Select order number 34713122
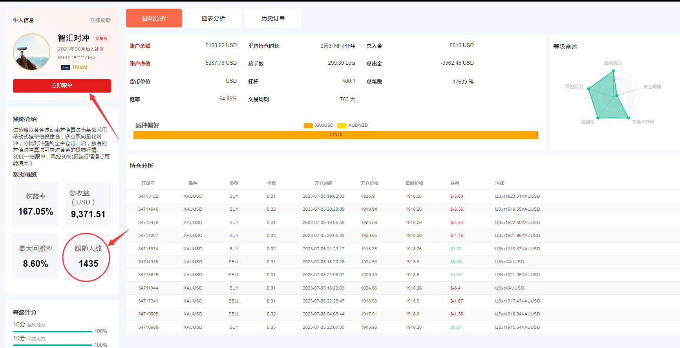 [148, 196]
